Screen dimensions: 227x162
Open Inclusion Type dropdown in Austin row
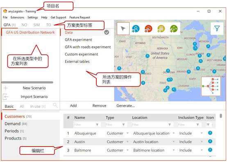click(202, 142)
